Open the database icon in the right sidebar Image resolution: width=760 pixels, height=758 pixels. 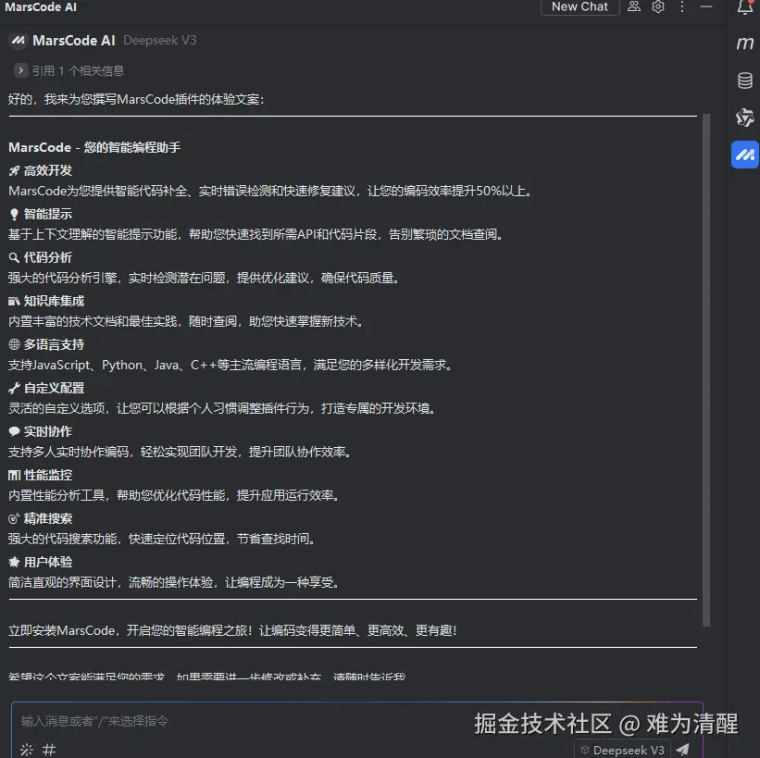[745, 81]
